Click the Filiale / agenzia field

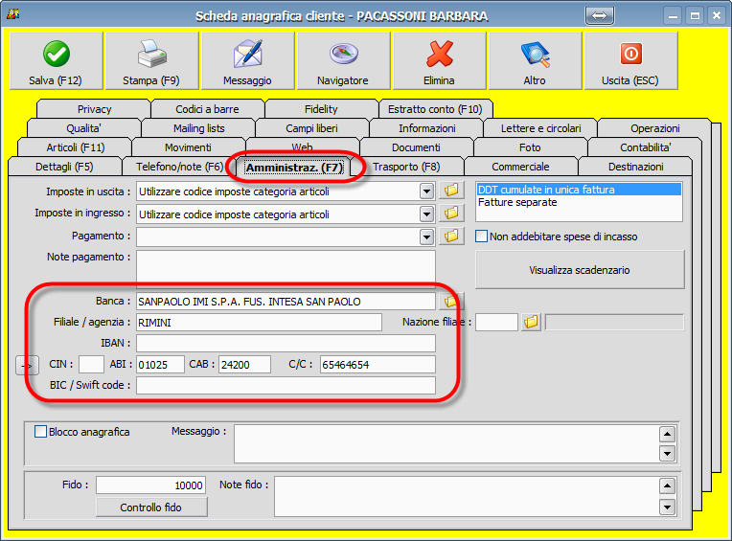[x=259, y=323]
